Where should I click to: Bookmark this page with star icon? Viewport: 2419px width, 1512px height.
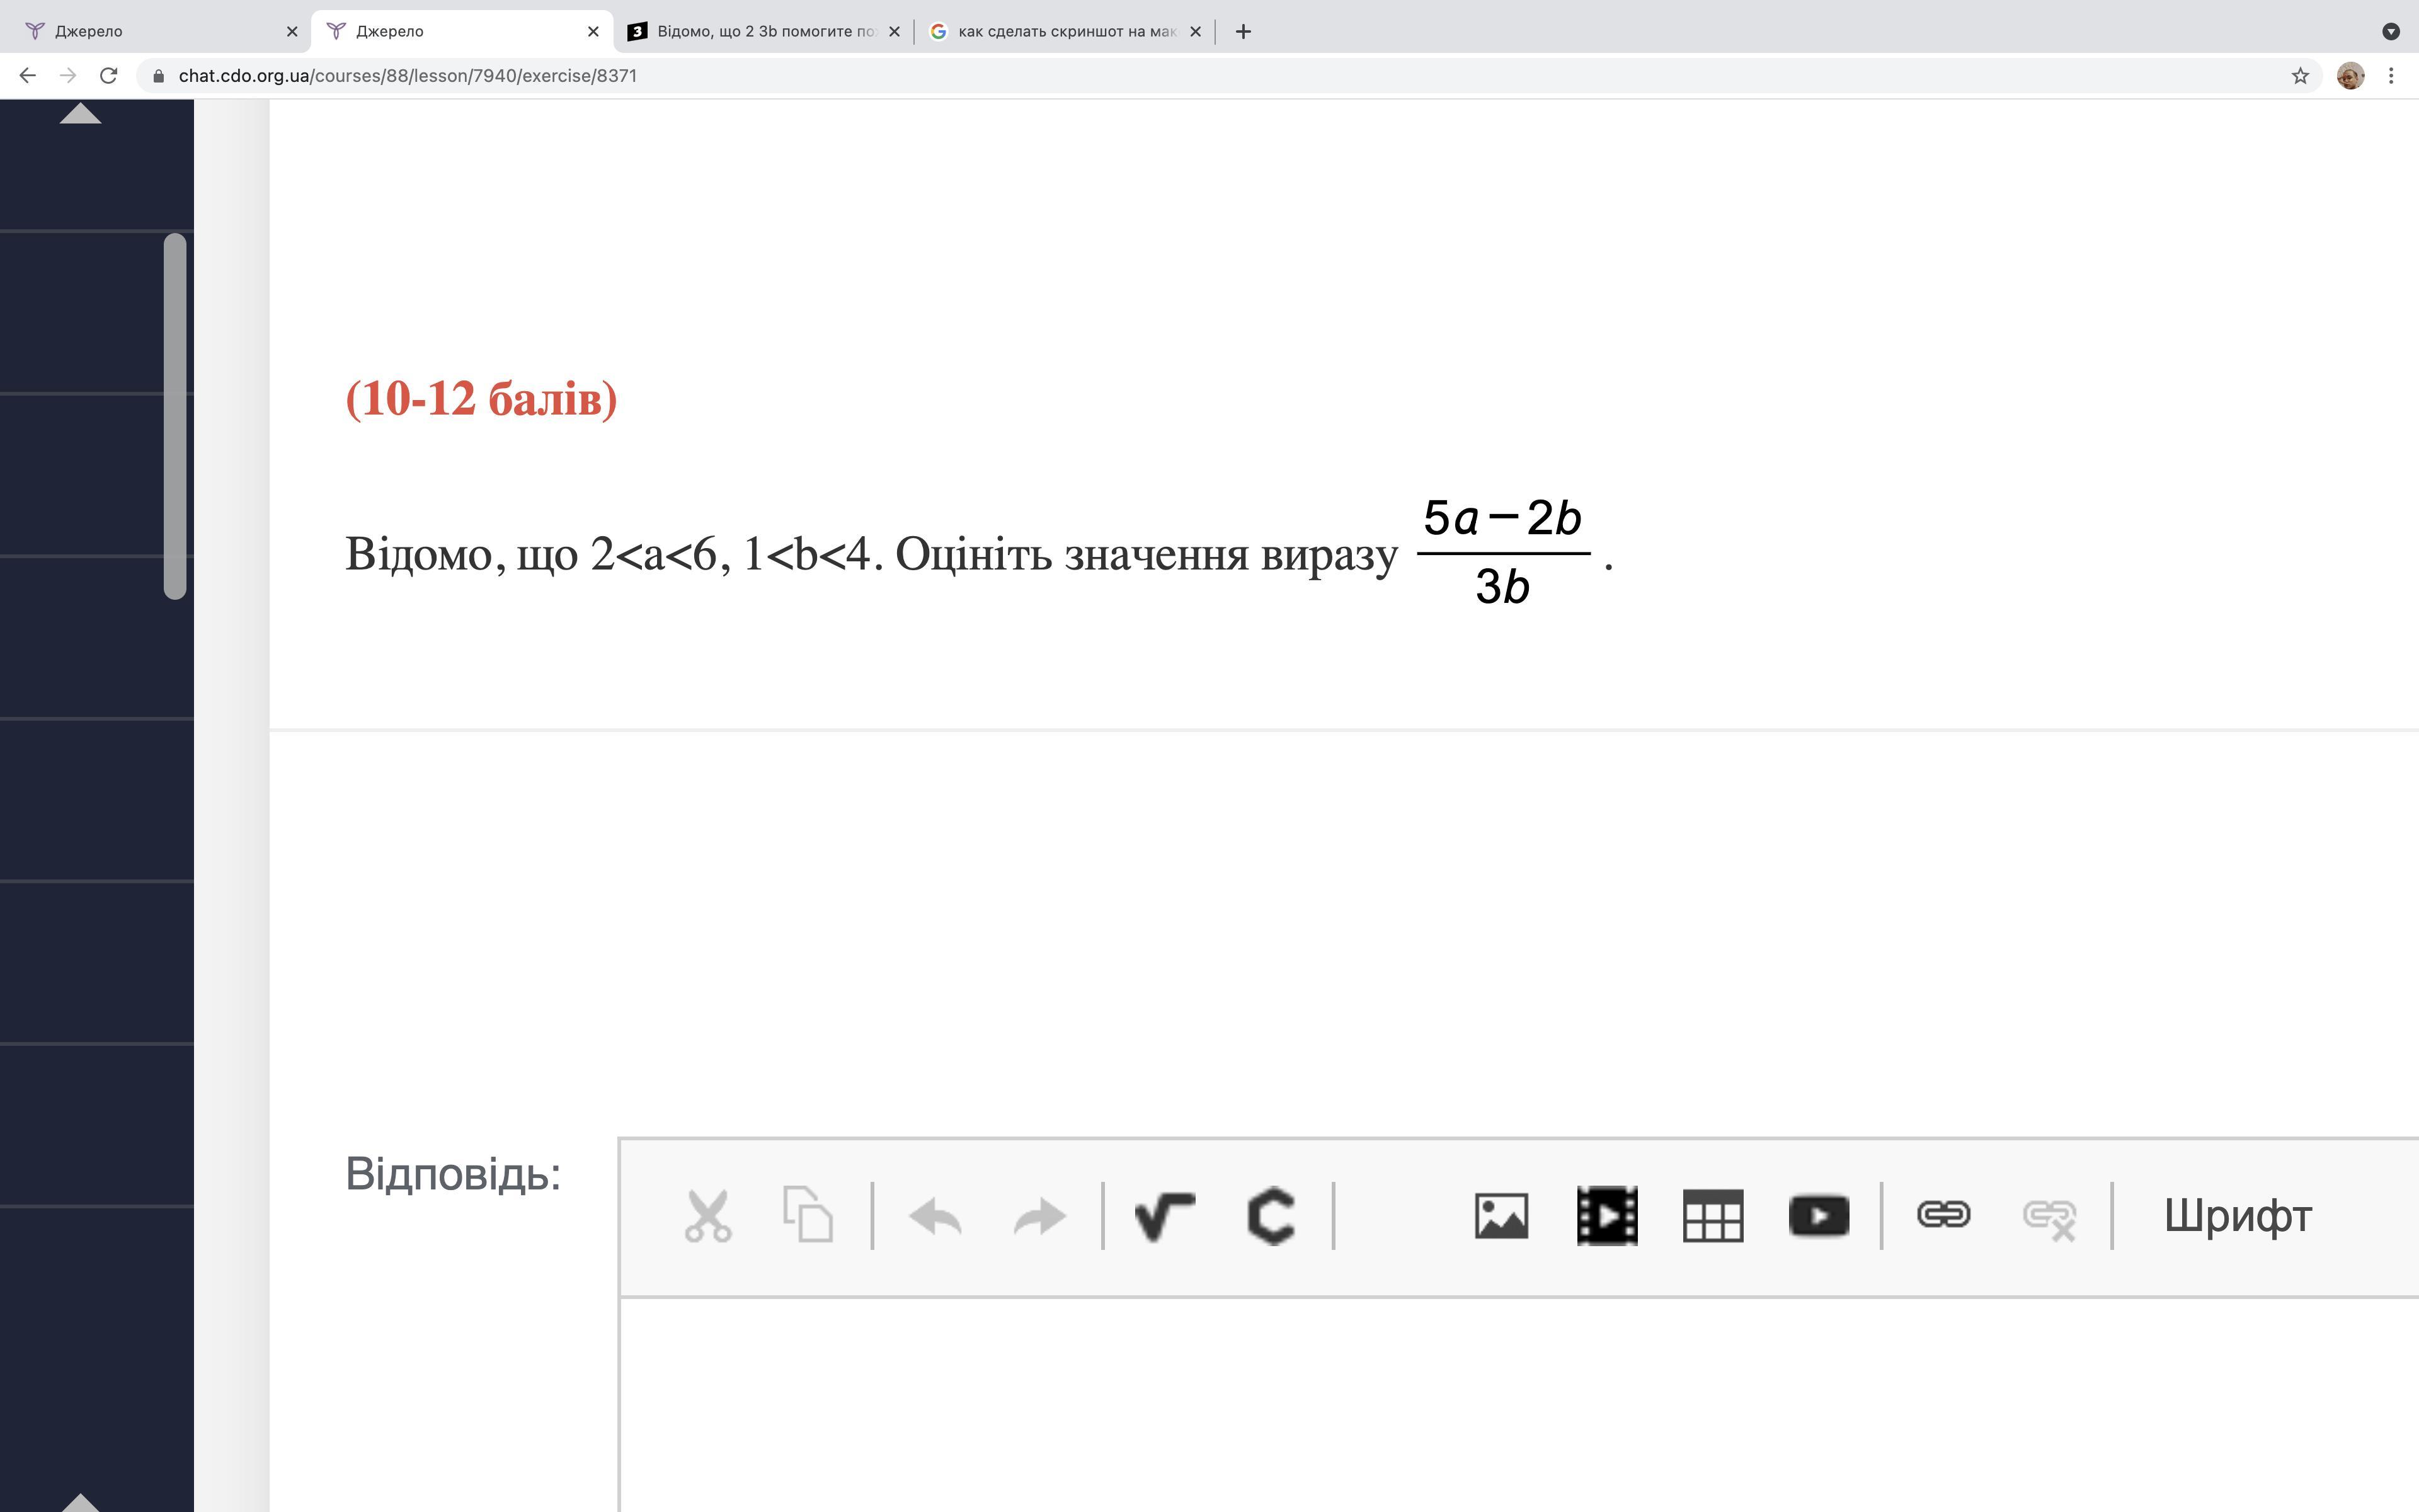point(2300,76)
